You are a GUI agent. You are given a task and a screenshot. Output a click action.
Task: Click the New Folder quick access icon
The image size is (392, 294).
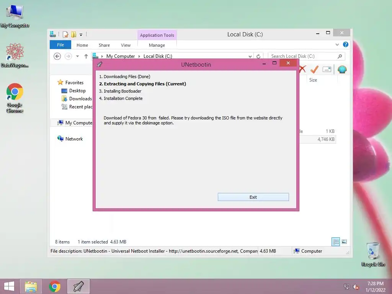[73, 34]
